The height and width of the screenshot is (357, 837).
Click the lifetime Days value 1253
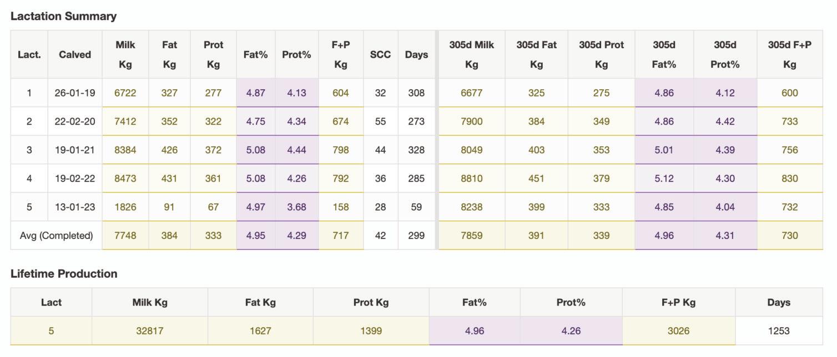[x=779, y=331]
